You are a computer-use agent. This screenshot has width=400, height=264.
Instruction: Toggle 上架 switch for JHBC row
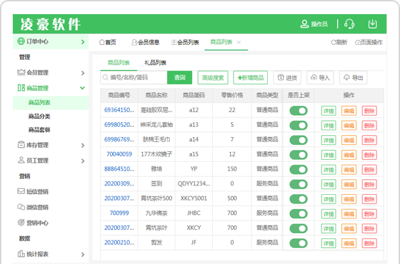[299, 214]
